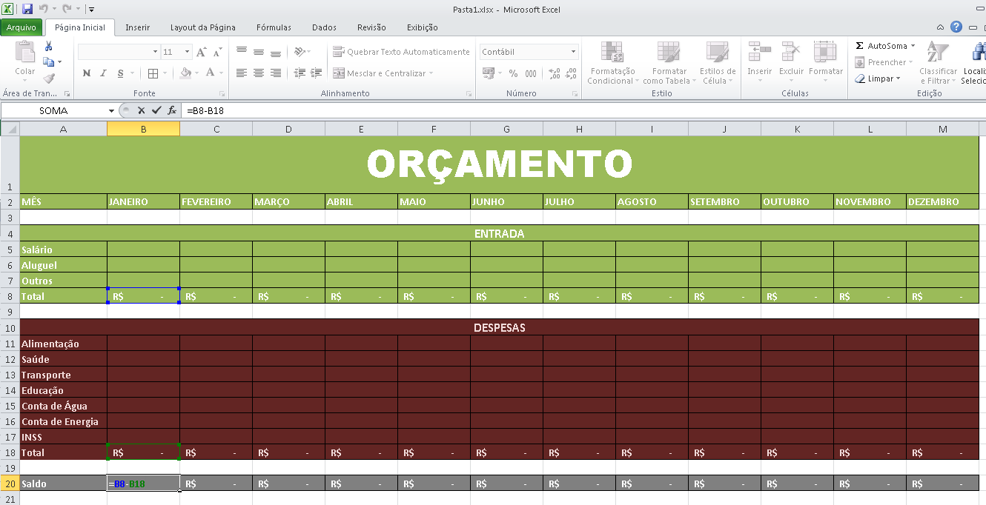Viewport: 986px width, 505px height.
Task: Select the DEZEMBRO column header M
Action: pos(942,128)
